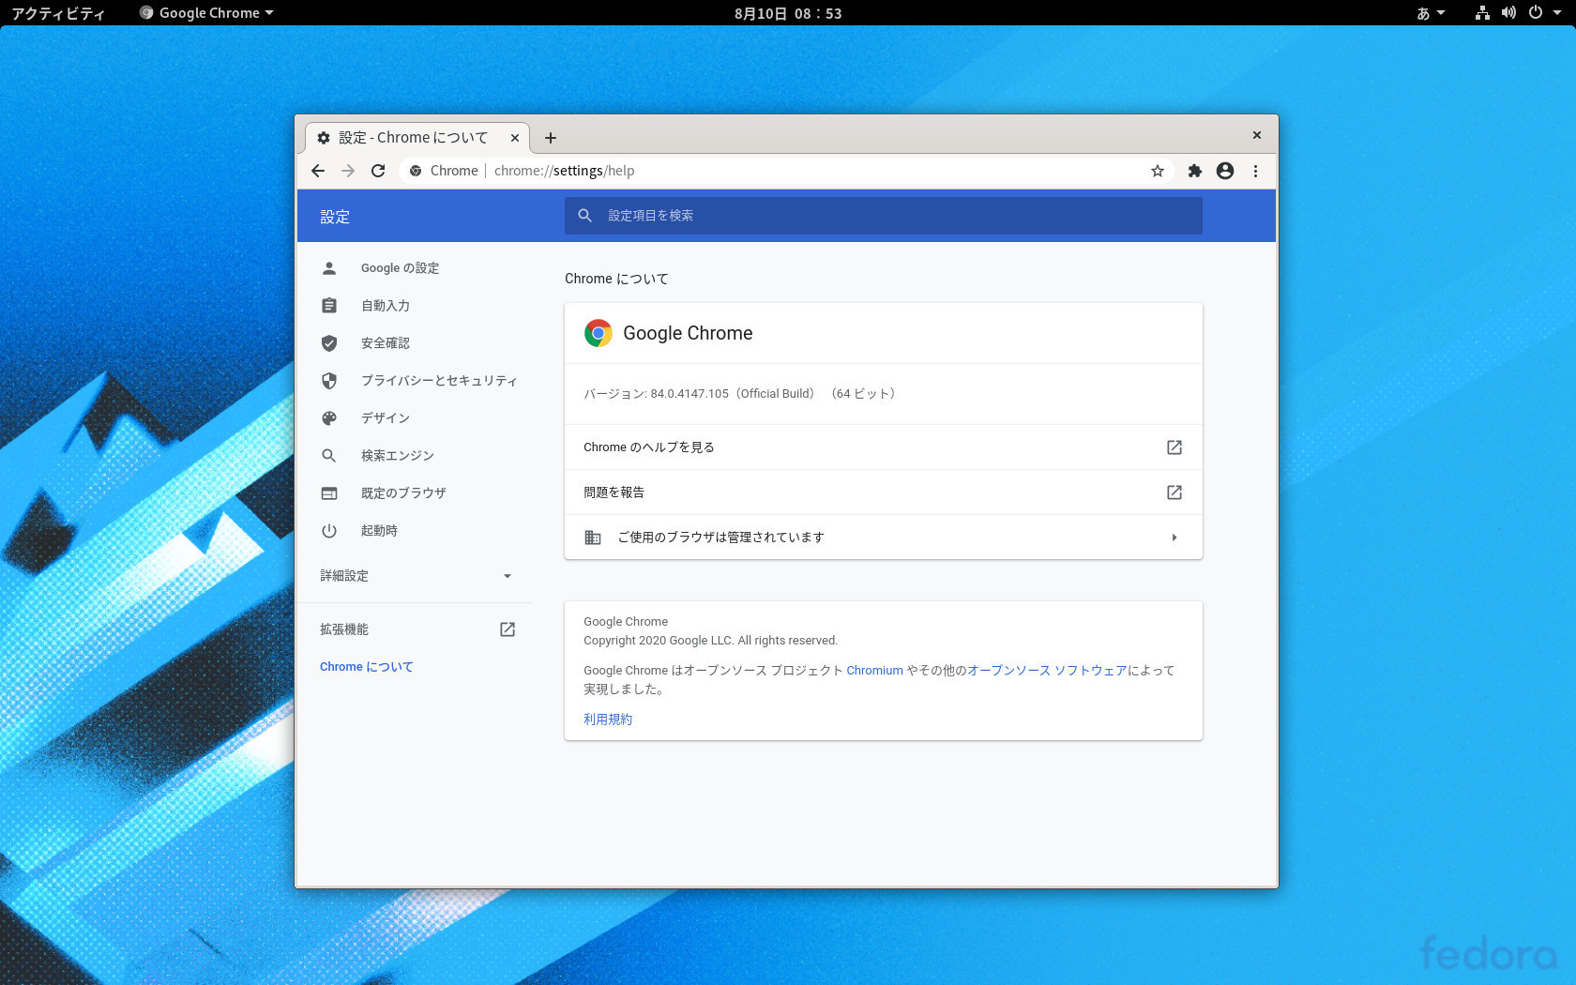
Task: Open the clock 8月10日 08:53 calendar
Action: (x=788, y=13)
